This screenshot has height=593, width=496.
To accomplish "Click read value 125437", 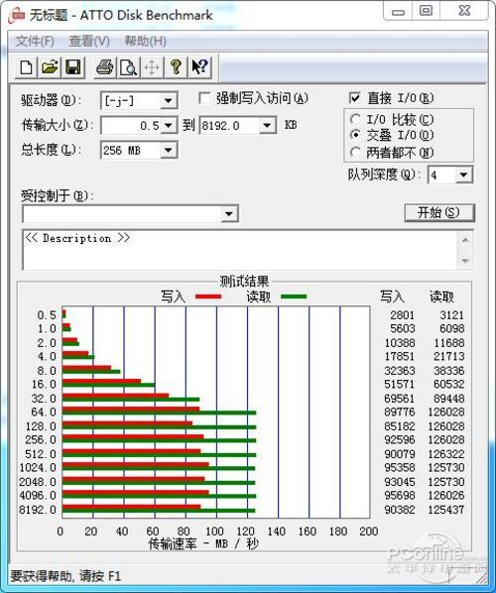I will coord(446,510).
